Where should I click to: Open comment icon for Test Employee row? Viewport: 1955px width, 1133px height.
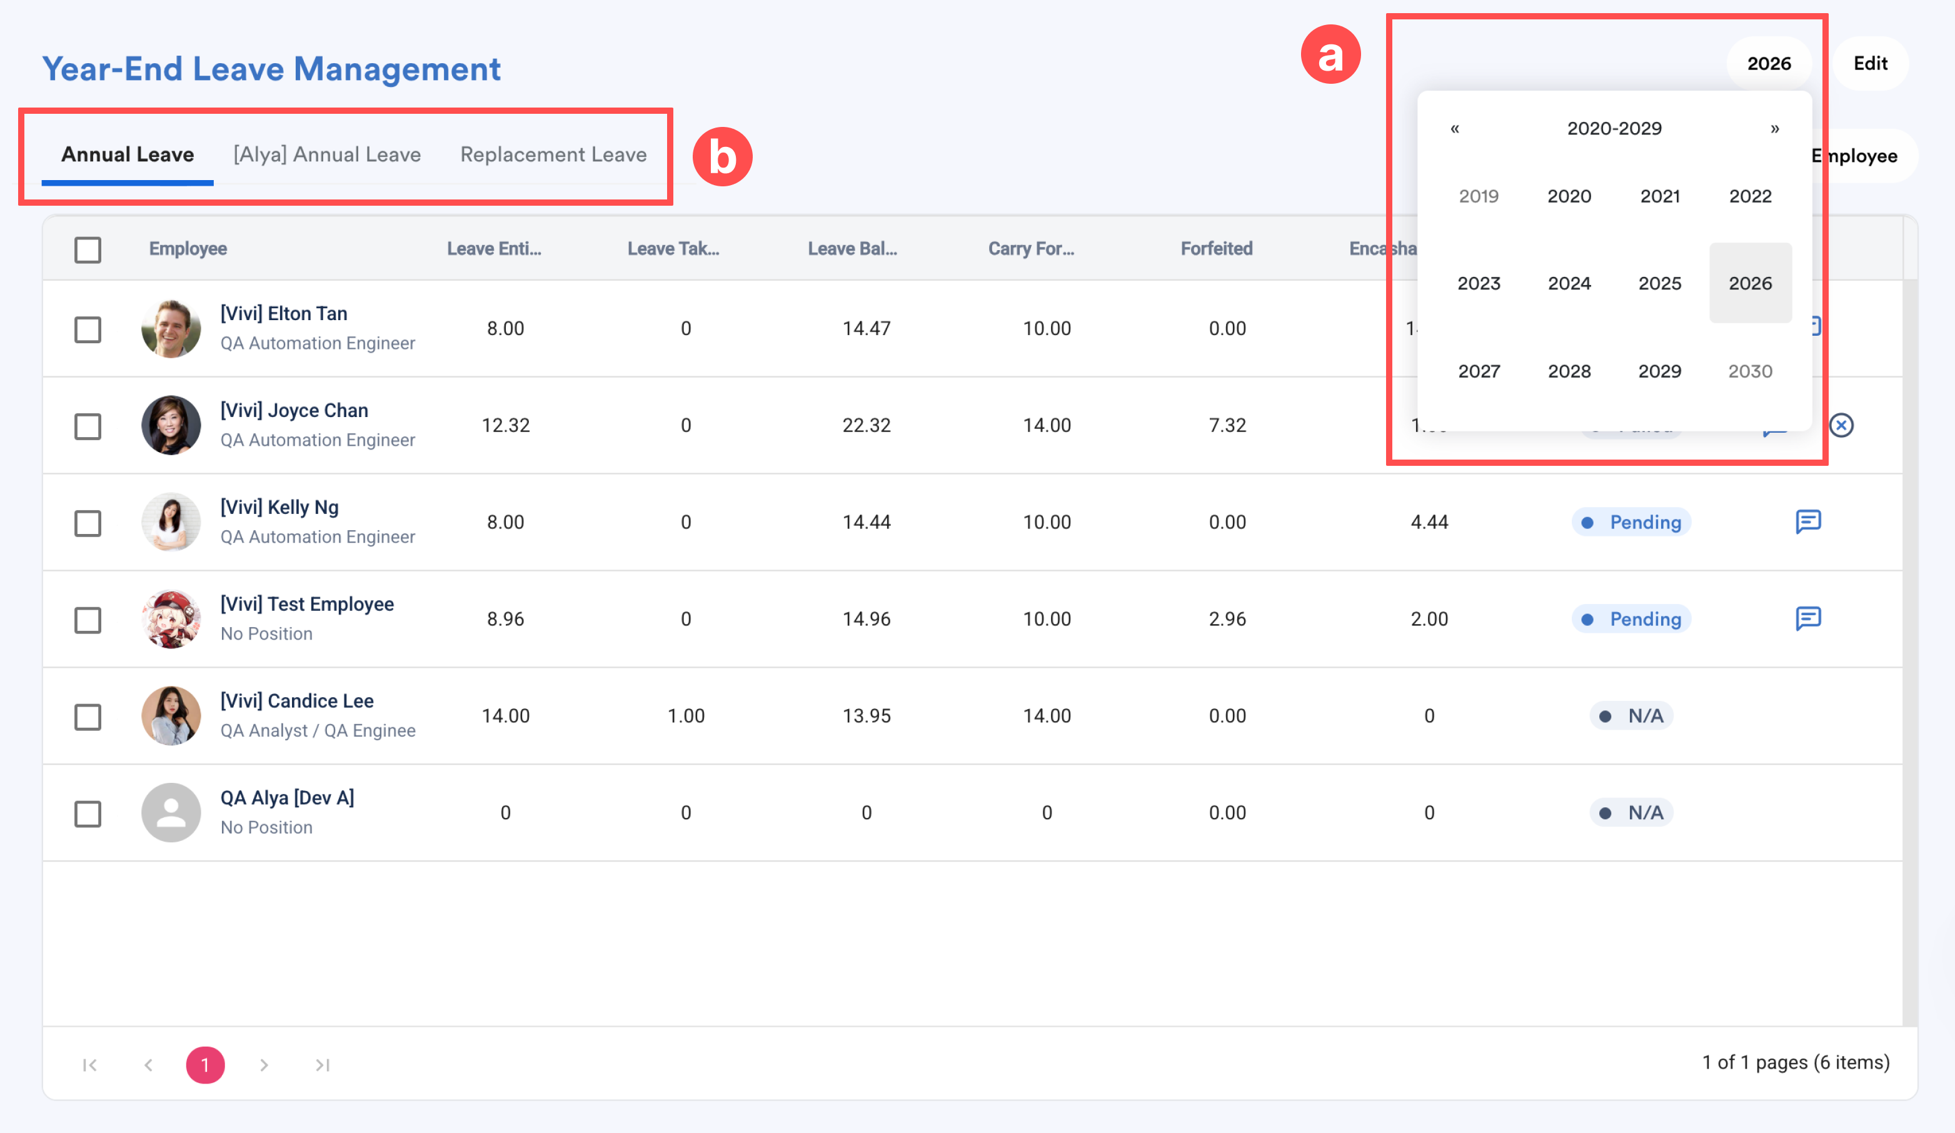click(x=1807, y=618)
